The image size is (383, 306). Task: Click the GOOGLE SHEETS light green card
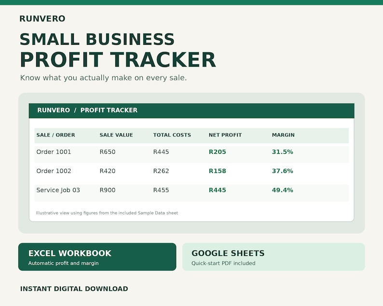point(274,257)
